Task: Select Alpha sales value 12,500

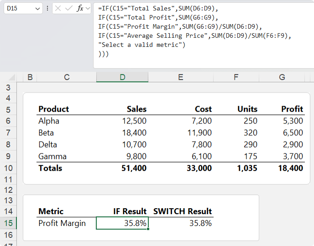Action: 122,121
